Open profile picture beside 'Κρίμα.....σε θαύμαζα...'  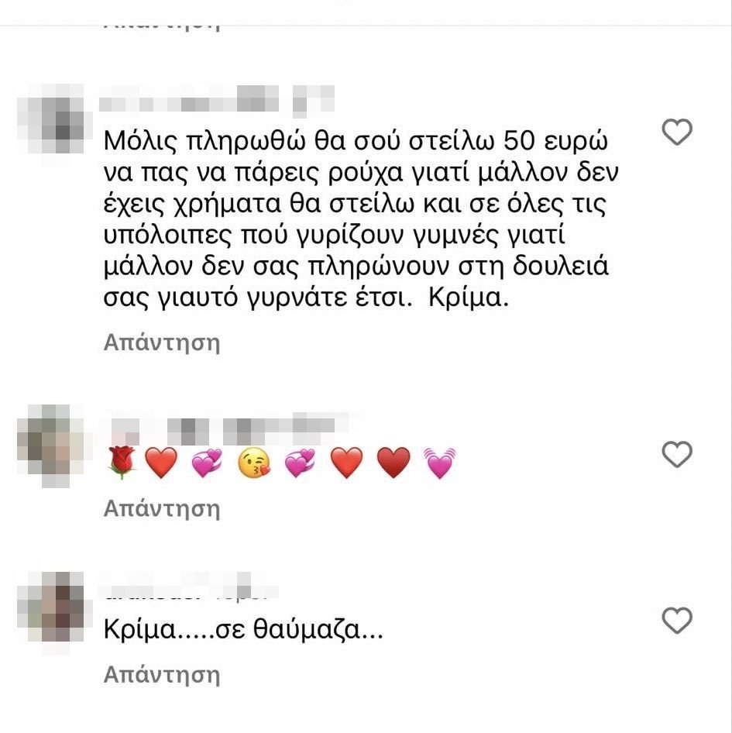(x=50, y=607)
